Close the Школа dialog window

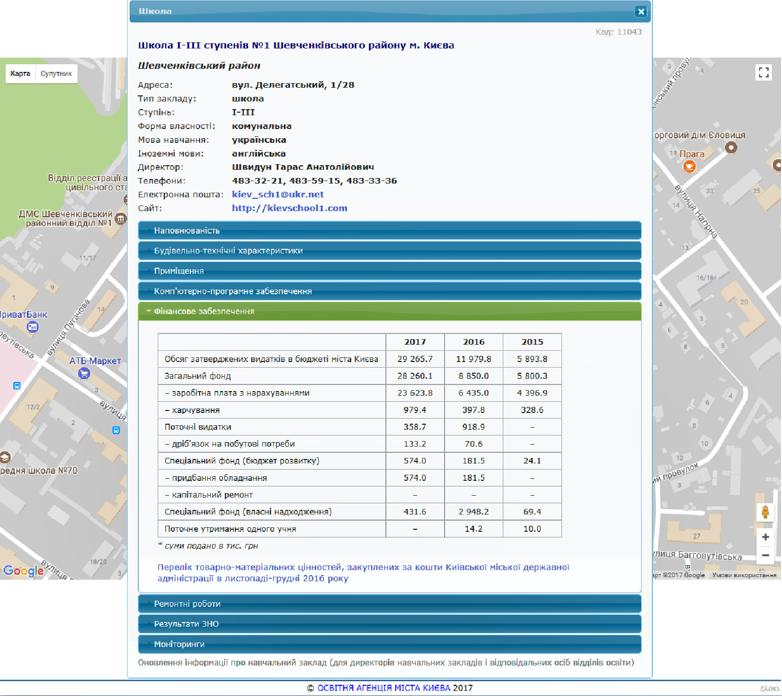[641, 12]
